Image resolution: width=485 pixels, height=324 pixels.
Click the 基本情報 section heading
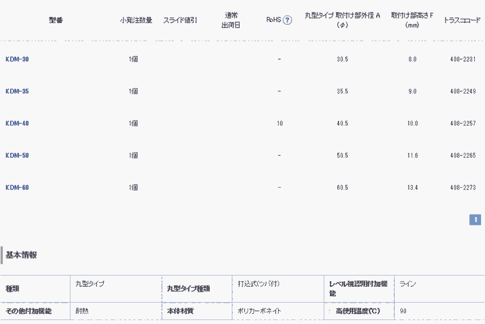(21, 255)
